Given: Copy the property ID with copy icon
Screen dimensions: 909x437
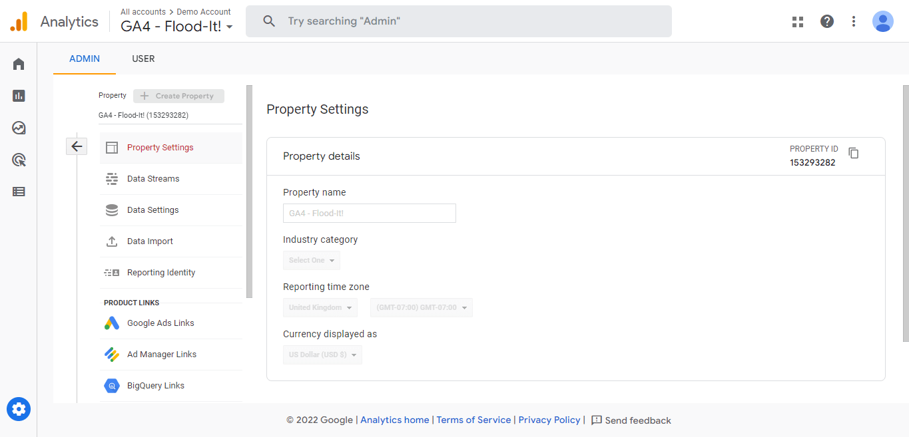Looking at the screenshot, I should pos(854,153).
